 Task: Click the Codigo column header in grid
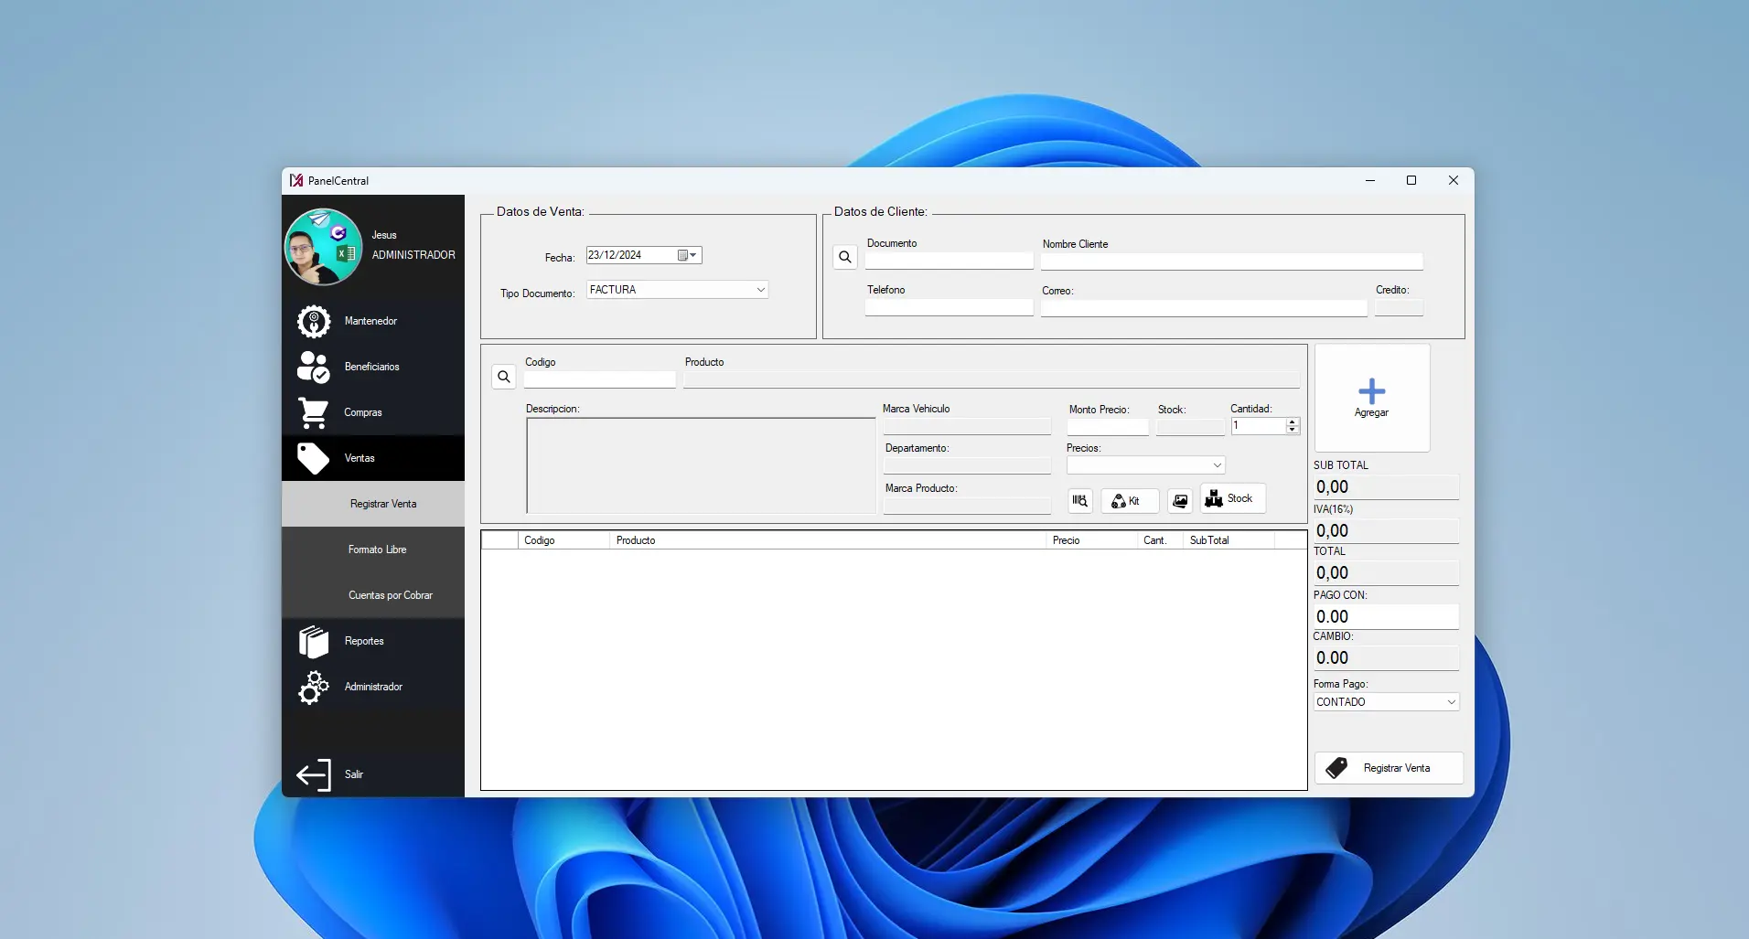tap(563, 540)
